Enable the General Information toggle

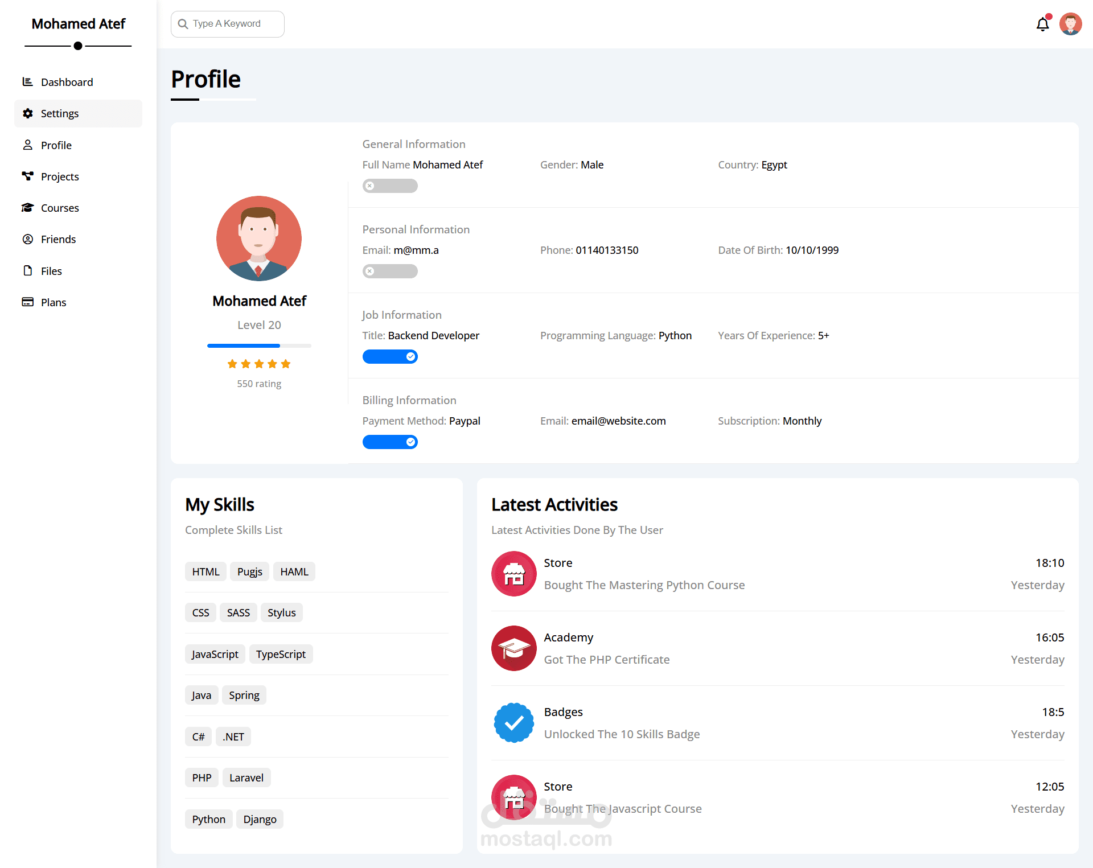[x=390, y=186]
